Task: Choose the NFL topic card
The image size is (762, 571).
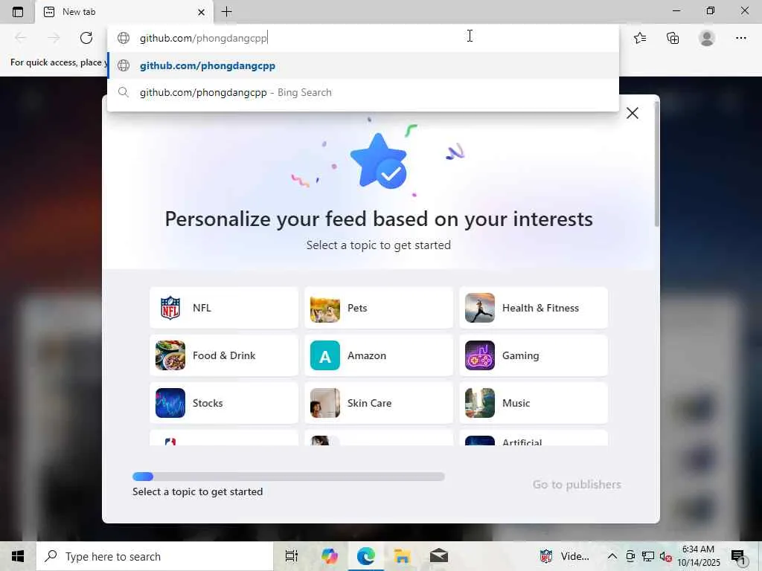Action: [224, 308]
